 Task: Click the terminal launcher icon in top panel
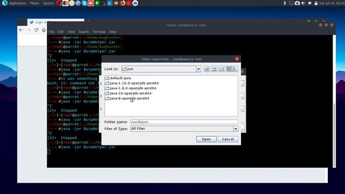[103, 3]
